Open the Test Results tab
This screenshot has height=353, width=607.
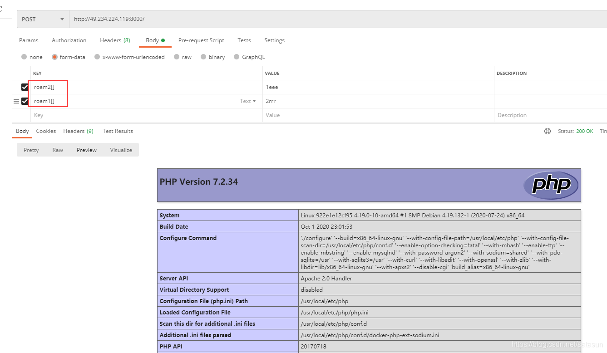[x=118, y=131]
